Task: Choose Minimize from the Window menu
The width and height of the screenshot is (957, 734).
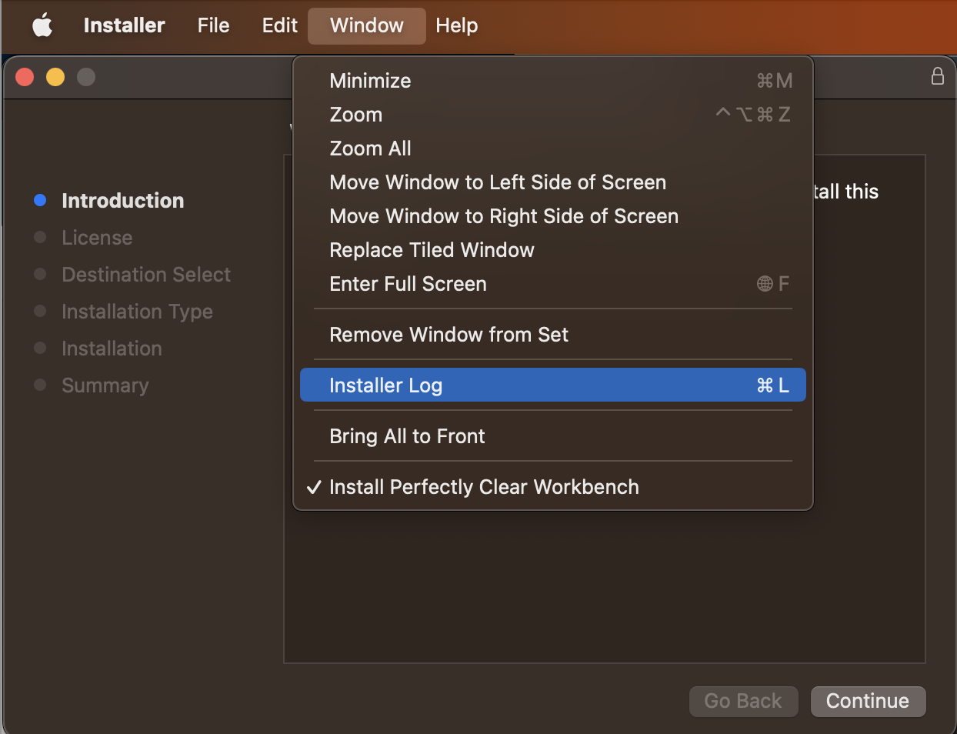Action: tap(370, 81)
